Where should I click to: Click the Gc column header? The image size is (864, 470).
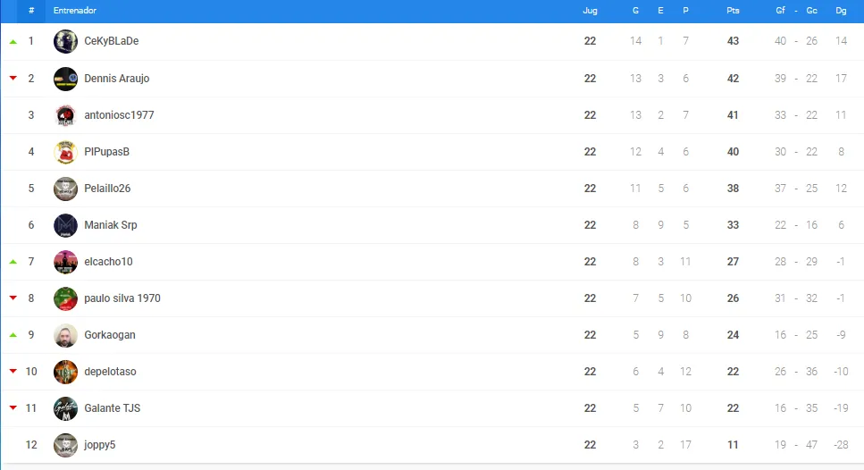[811, 11]
